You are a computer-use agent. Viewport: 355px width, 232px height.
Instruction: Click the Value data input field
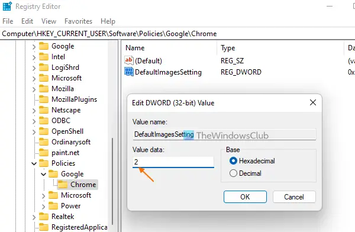tap(173, 162)
